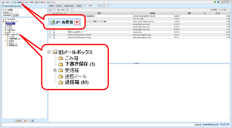Open 送信箱 under 個人メールボックス

coord(9,26)
